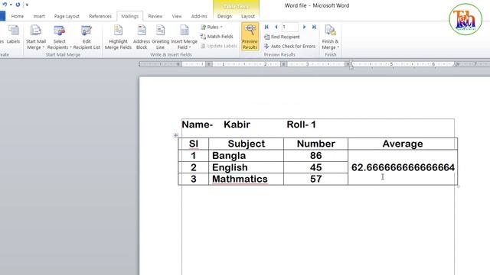This screenshot has width=490, height=275.
Task: Click the average value 62.666 cell
Action: 403,167
